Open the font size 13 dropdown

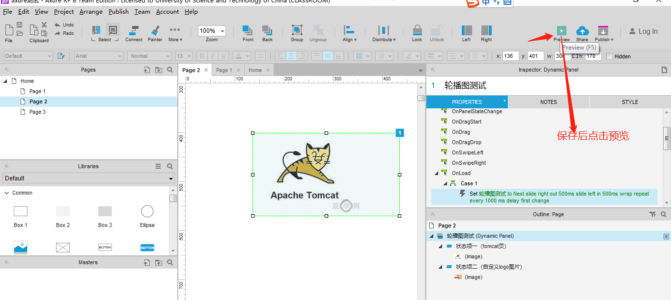click(184, 56)
